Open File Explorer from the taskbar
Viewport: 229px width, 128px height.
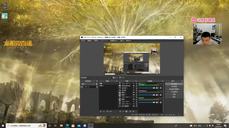tap(61, 126)
